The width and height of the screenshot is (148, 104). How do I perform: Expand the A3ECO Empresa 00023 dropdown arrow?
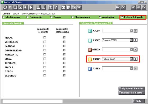pyautogui.click(x=132, y=40)
